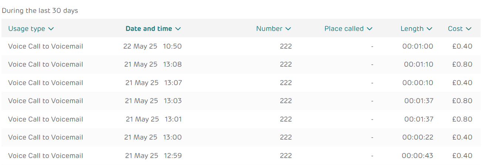Click the 00:01:37 length at 13:03

coord(418,101)
